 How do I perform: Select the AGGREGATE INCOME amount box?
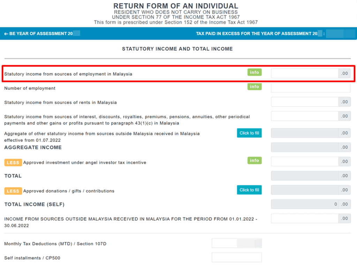304,147
